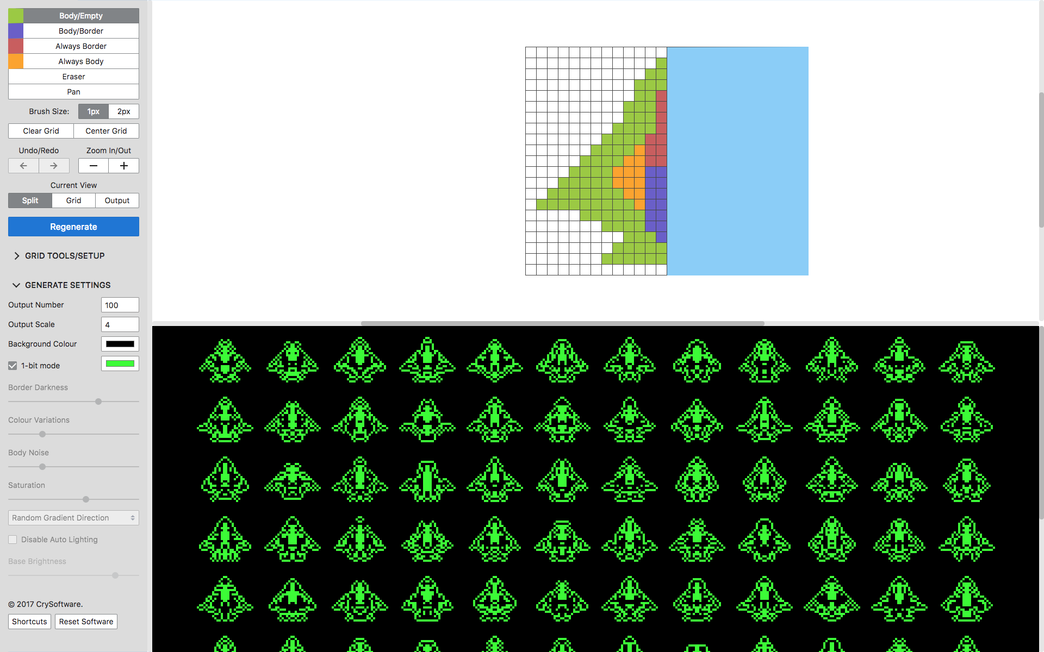Open Random Gradient Direction dropdown
The height and width of the screenshot is (652, 1044).
(73, 518)
